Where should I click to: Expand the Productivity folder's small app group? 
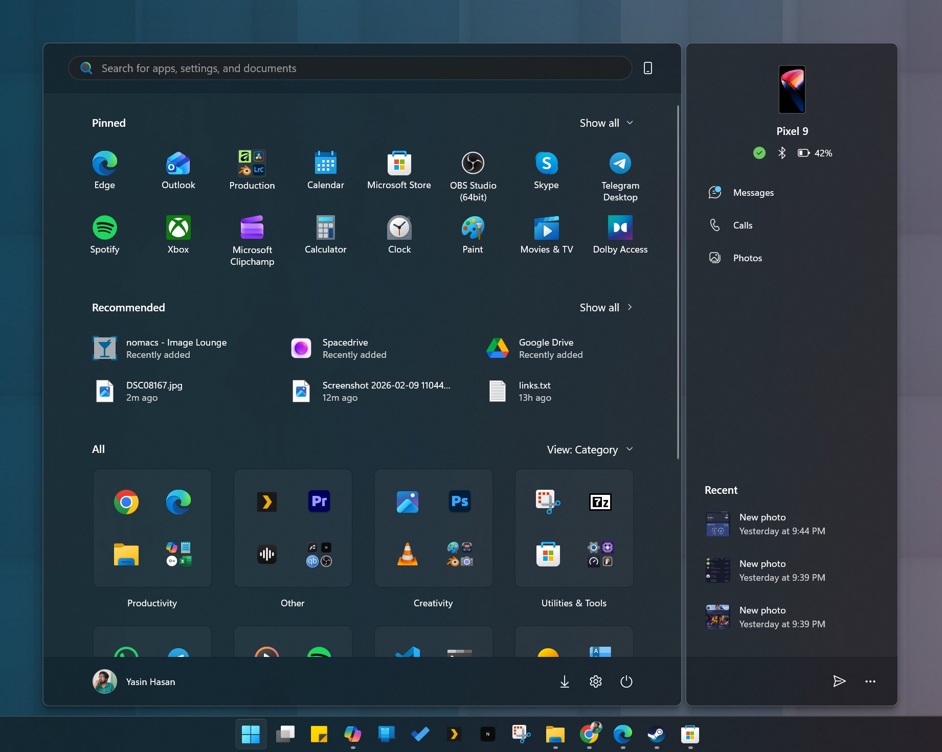[x=178, y=554]
